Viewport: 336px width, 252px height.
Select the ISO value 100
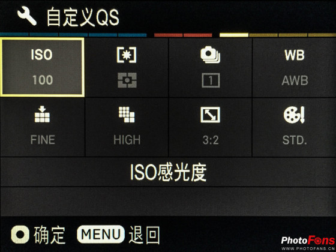pyautogui.click(x=43, y=80)
